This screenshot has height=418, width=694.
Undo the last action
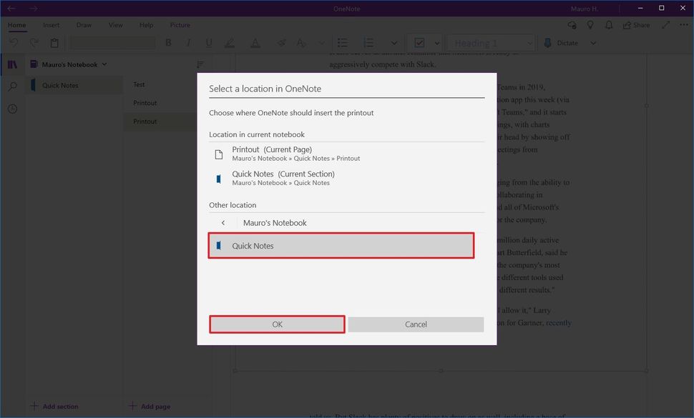pos(14,42)
